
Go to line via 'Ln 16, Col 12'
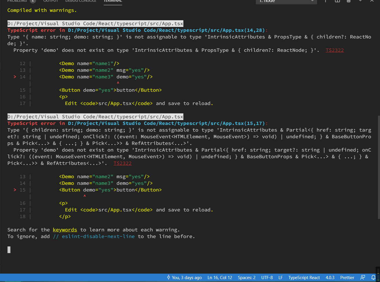(219, 277)
